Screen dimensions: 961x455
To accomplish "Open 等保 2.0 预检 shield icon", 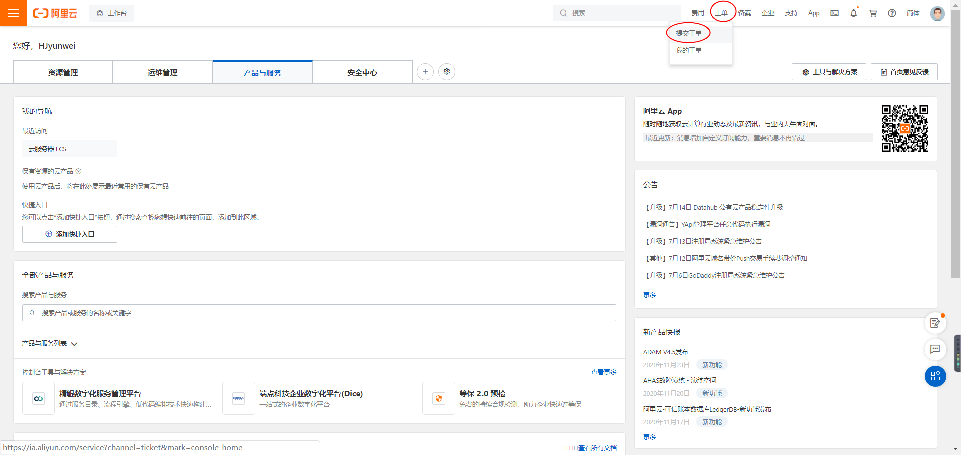I will [438, 398].
